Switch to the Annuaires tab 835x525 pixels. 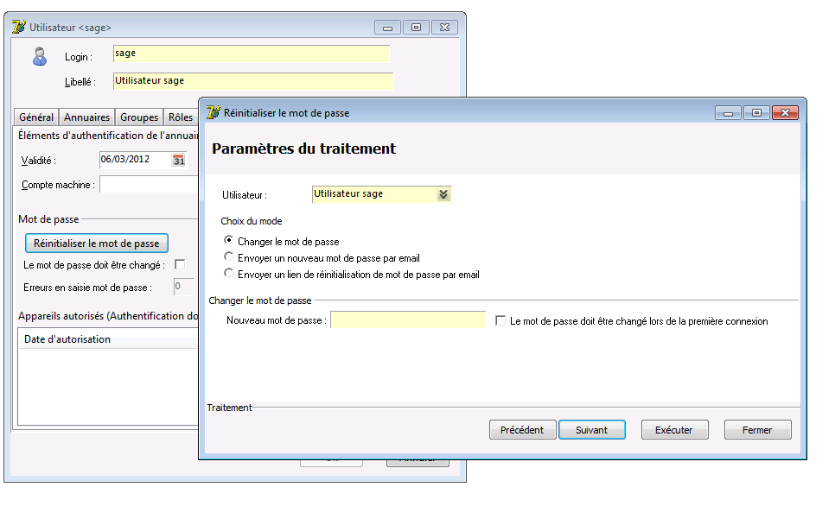point(86,117)
